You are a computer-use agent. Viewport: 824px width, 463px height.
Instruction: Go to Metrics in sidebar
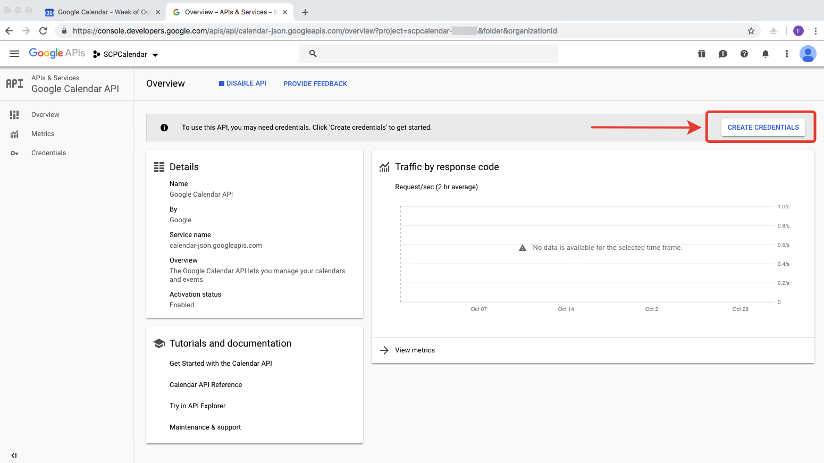(x=43, y=134)
